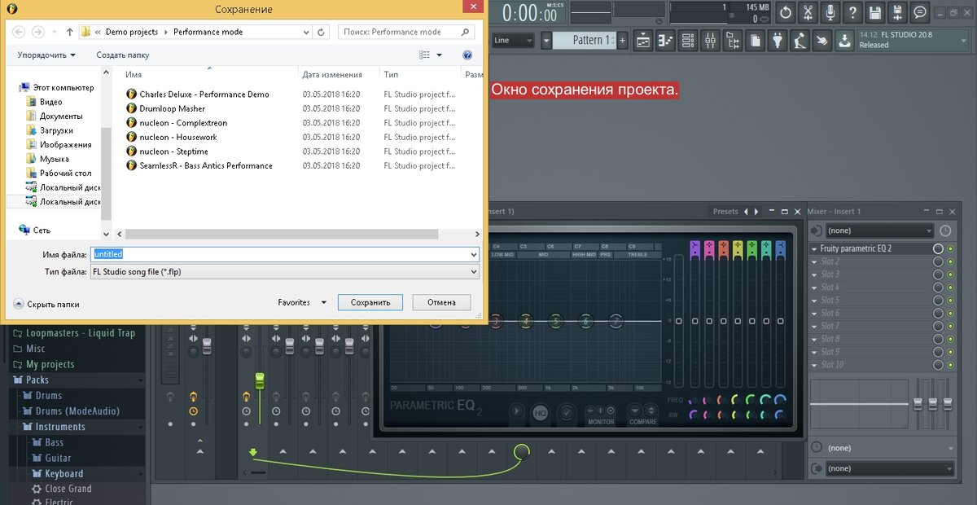Open save dialog help with the blue question icon

[x=467, y=55]
